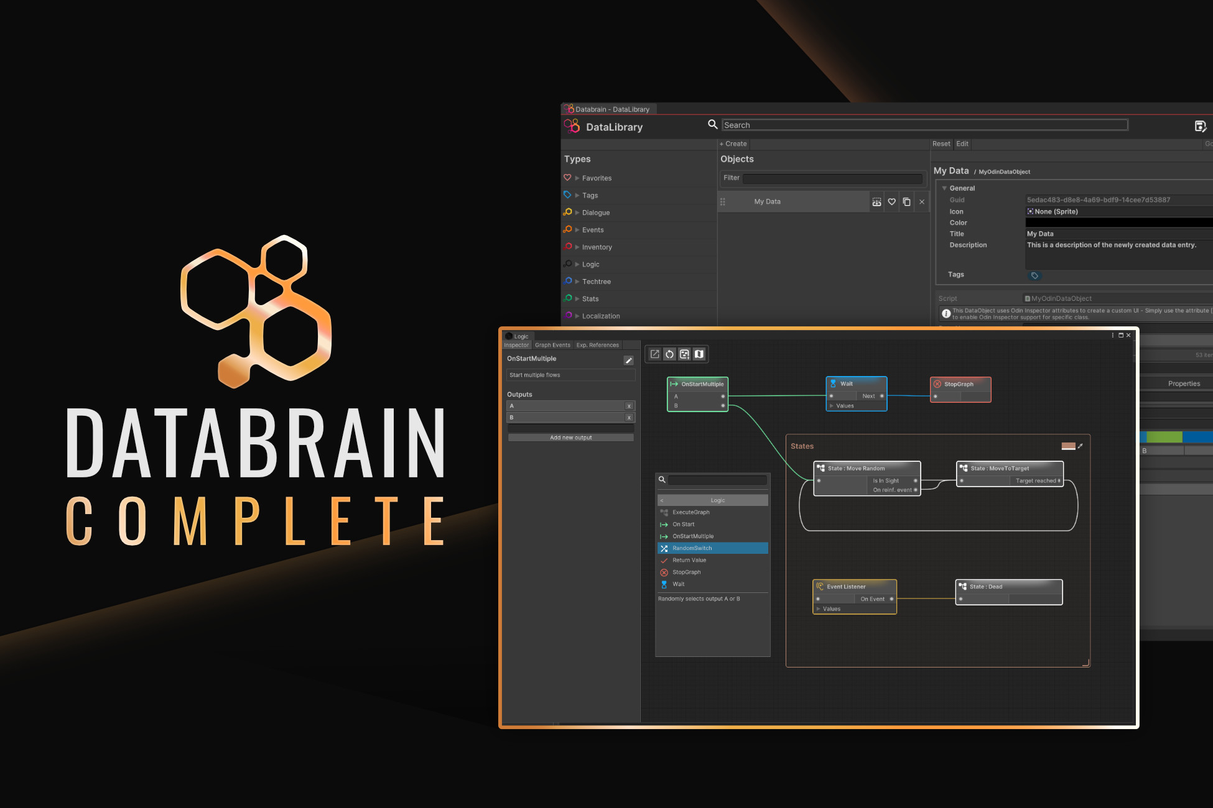Screen dimensions: 1213x808
Task: Toggle the minimap icon in Logic toolbar
Action: point(699,354)
